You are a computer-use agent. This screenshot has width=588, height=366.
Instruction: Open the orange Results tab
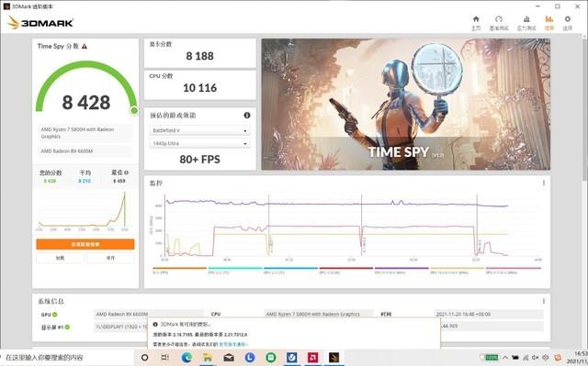click(549, 23)
